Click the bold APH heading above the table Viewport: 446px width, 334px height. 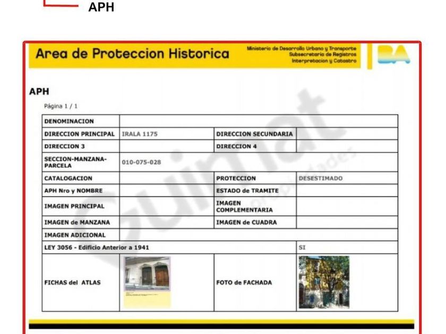click(39, 91)
